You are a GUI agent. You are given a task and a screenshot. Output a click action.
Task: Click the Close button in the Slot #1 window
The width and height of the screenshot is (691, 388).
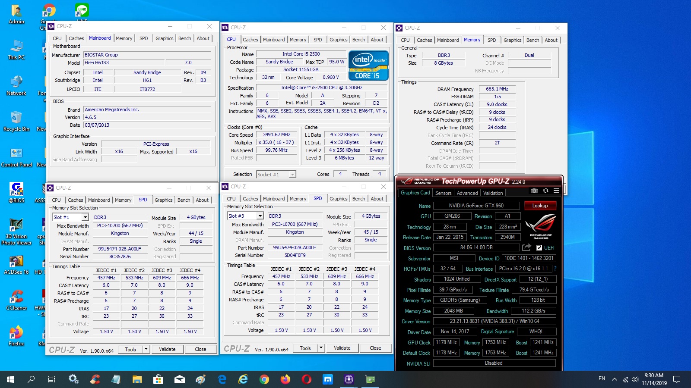click(200, 349)
